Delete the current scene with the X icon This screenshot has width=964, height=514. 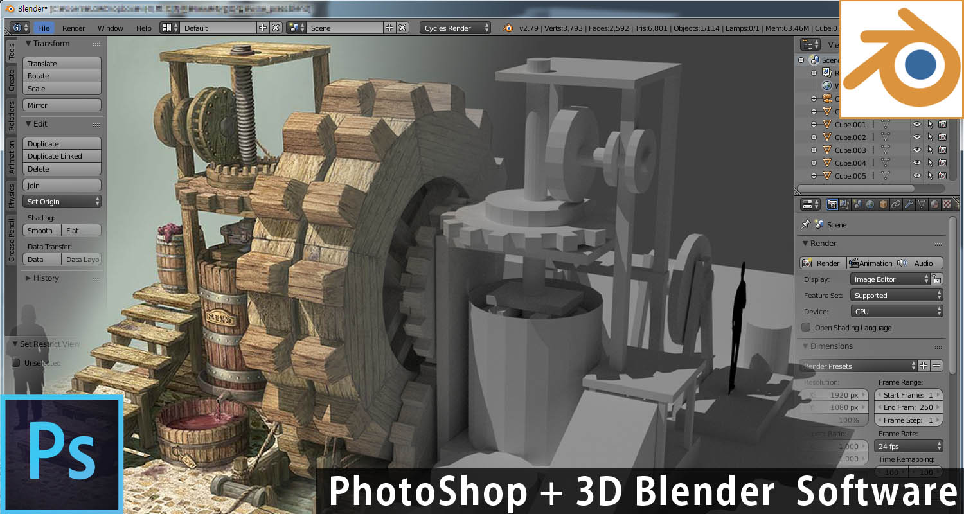click(x=402, y=28)
